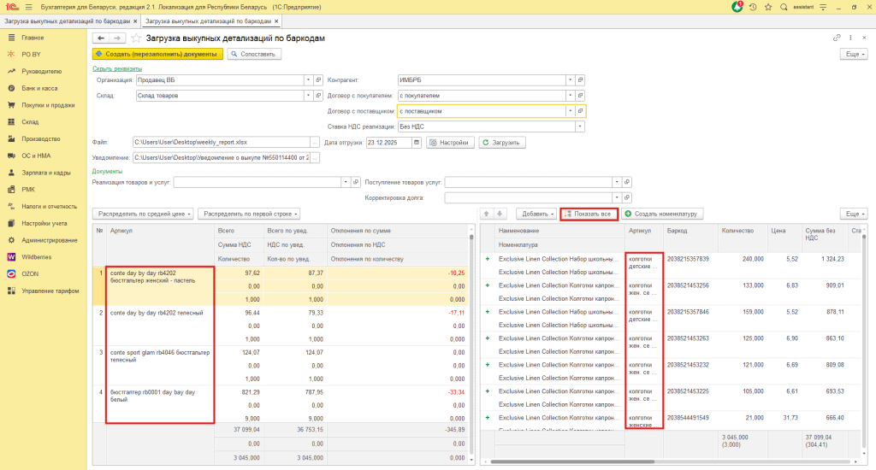Screen dimensions: 876x470
Task: Expand the Склад field dropdown
Action: (307, 96)
